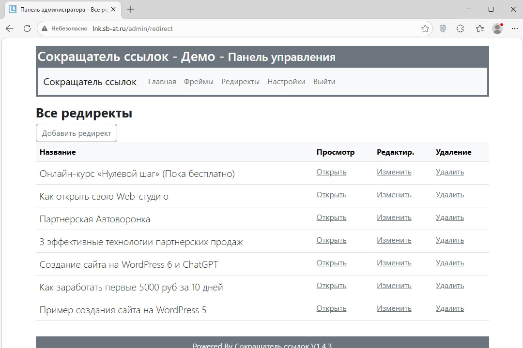Click the 'Сократитель ссылок' brand link
Viewport: 523px width, 348px height.
tap(90, 82)
